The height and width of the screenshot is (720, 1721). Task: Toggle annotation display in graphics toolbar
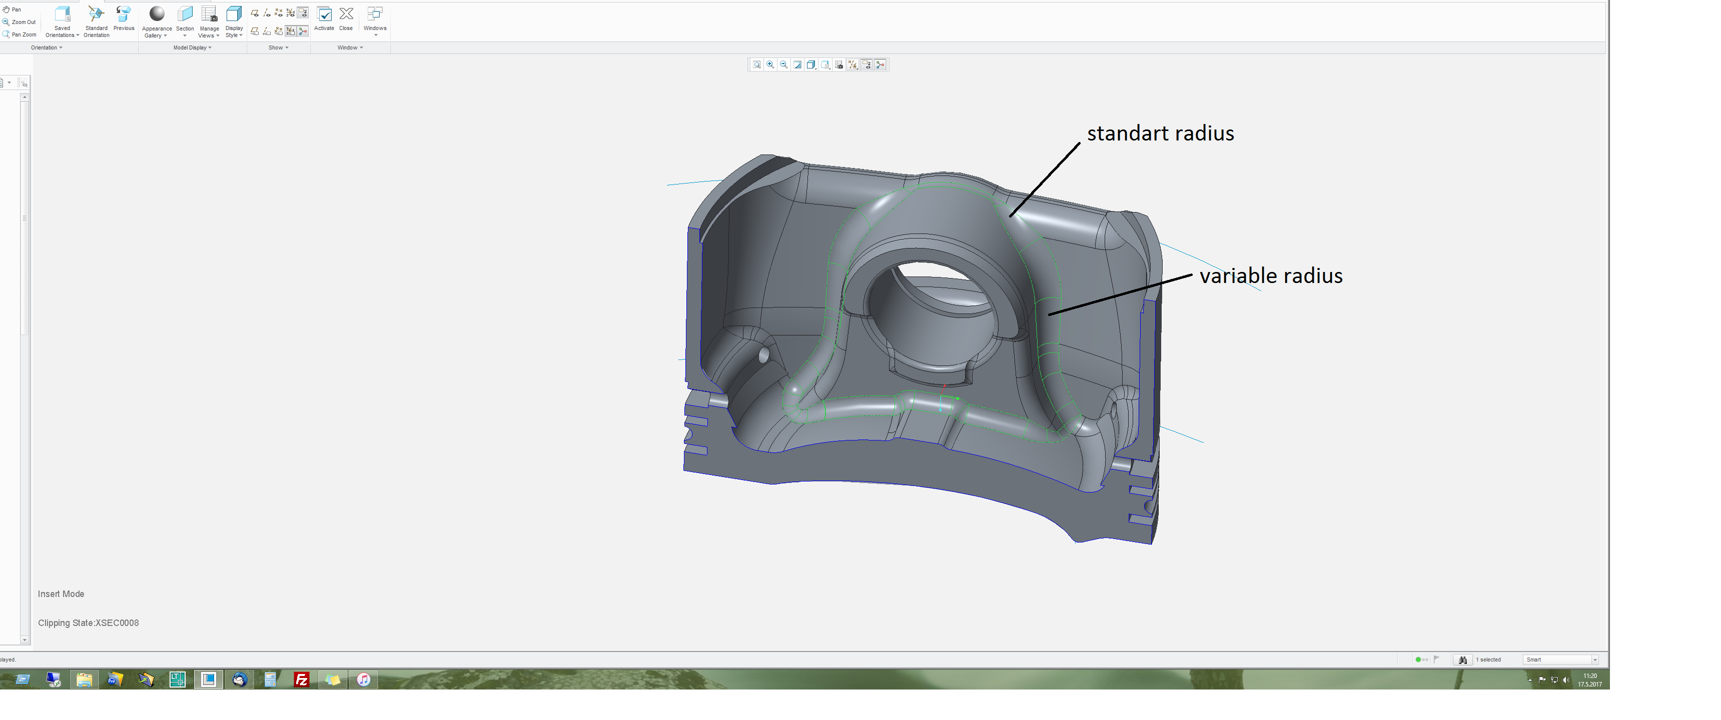pyautogui.click(x=867, y=65)
